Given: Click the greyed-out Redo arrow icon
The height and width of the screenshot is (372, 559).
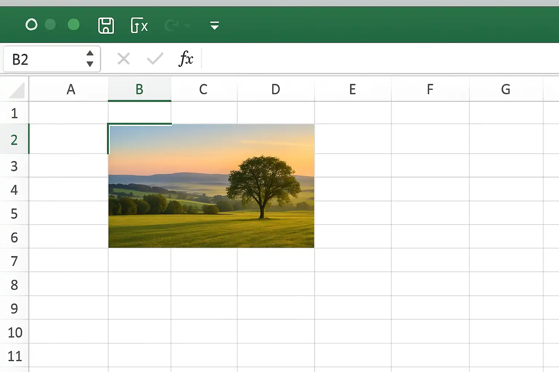Looking at the screenshot, I should (x=171, y=25).
